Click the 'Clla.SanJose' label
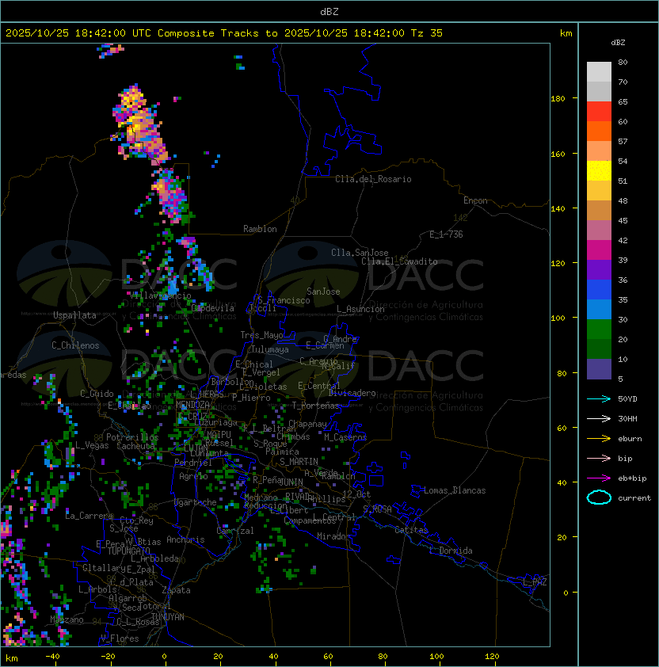 tap(360, 253)
